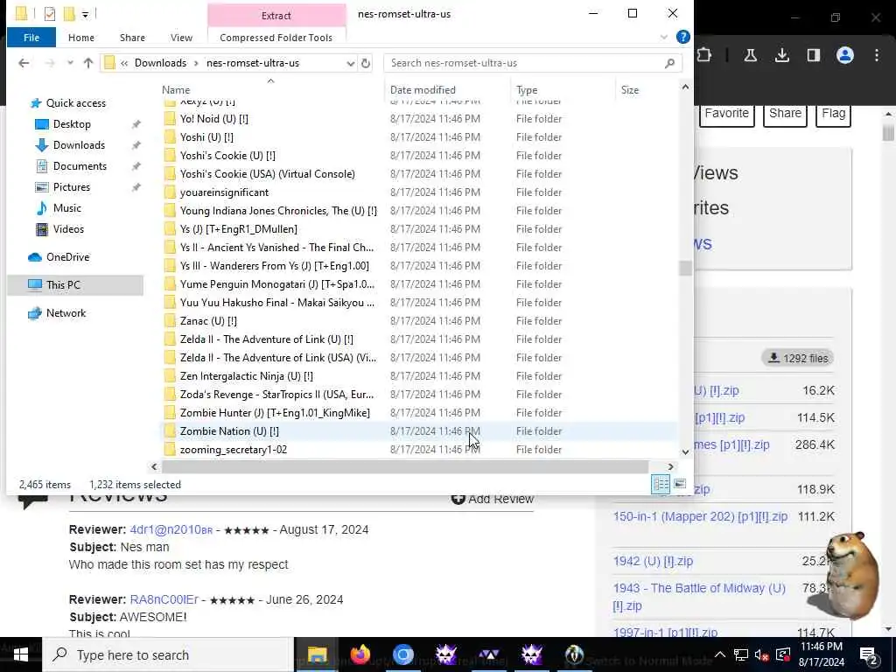Expand the address bar history dropdown

point(350,63)
